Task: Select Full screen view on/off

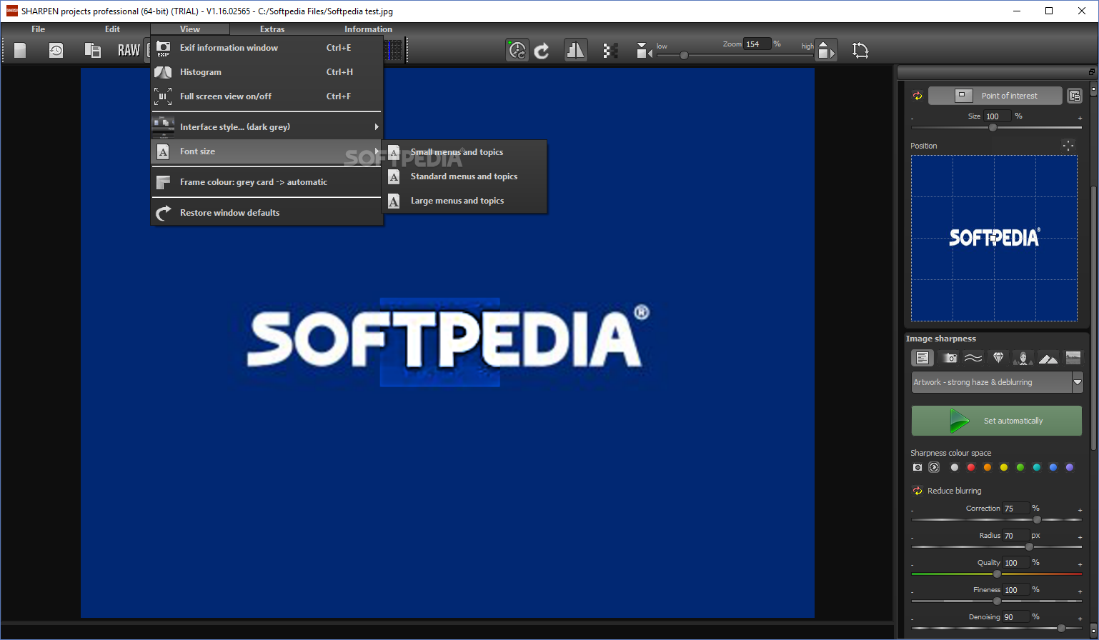Action: tap(267, 96)
